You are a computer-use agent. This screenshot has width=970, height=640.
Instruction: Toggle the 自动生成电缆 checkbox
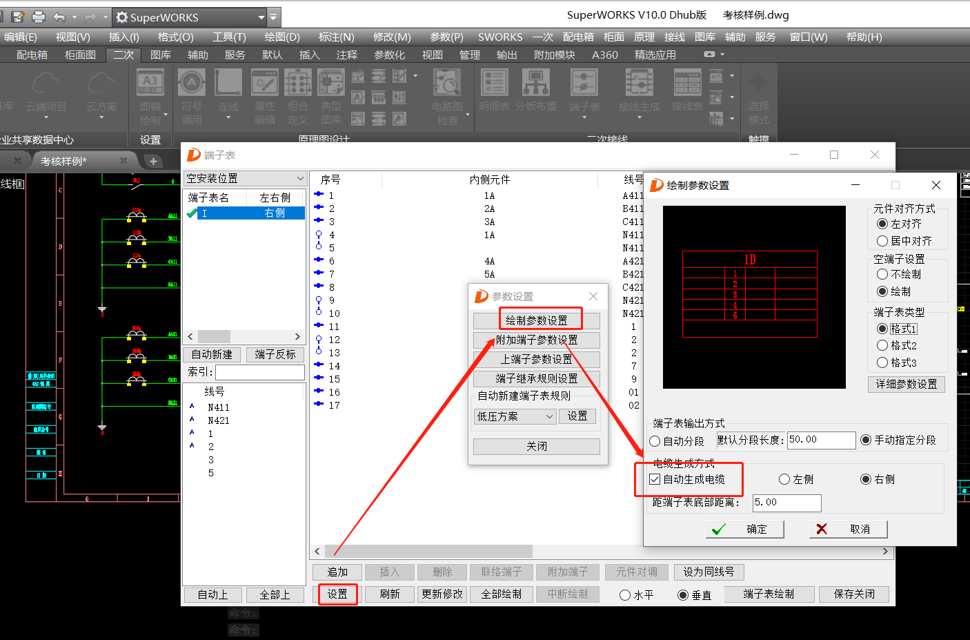(x=655, y=479)
